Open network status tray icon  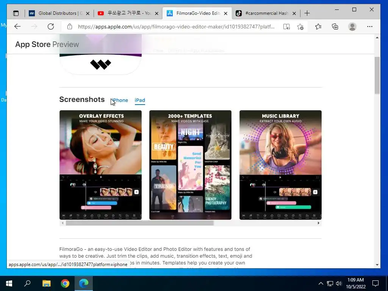tap(330, 283)
